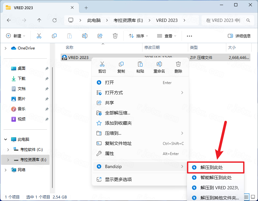Click the 新建 new button
The image size is (258, 201).
pos(16,36)
